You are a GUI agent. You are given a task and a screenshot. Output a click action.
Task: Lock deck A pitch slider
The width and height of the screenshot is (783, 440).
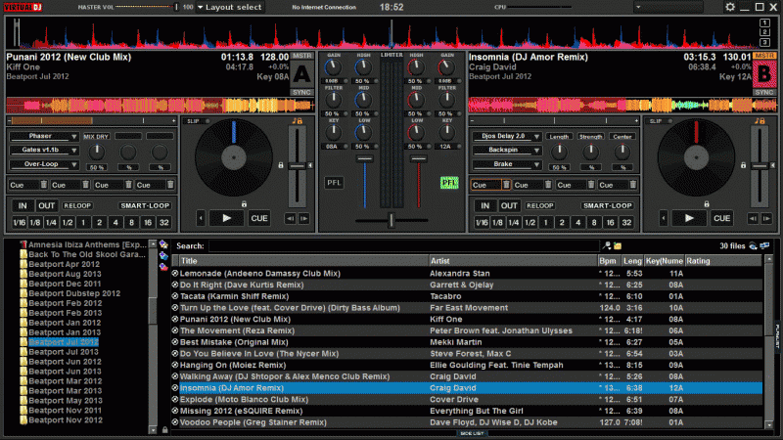(281, 165)
